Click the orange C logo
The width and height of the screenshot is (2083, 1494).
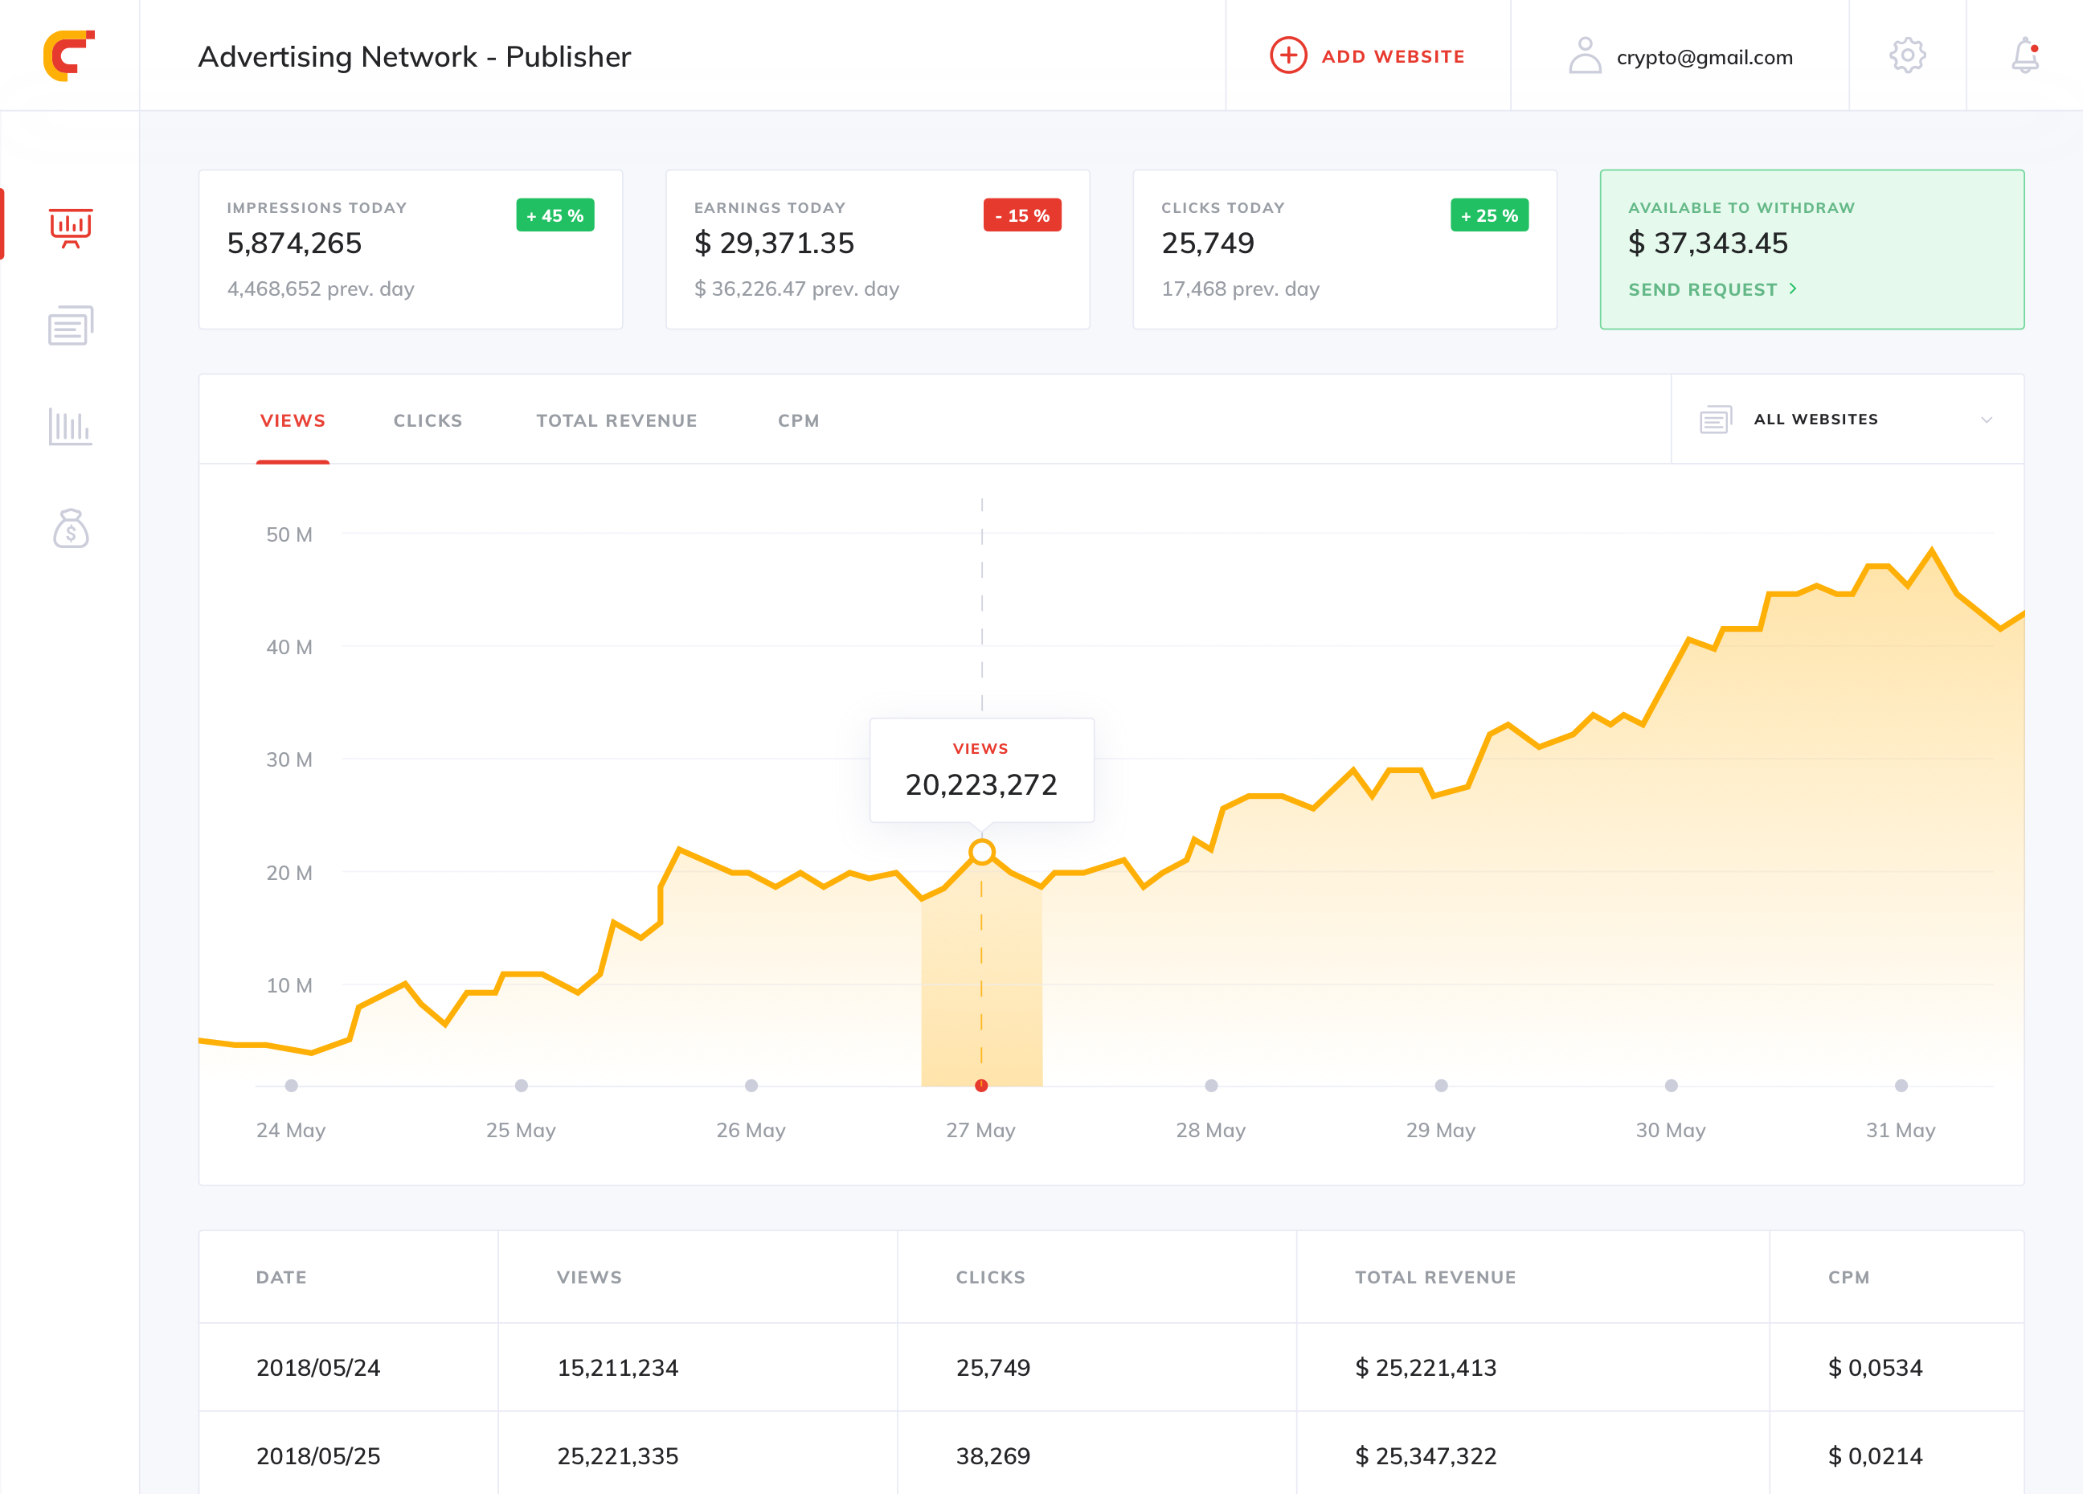[x=69, y=56]
